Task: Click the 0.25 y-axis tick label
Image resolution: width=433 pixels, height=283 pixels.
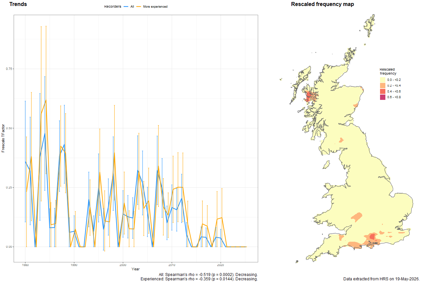Action: tap(9, 187)
